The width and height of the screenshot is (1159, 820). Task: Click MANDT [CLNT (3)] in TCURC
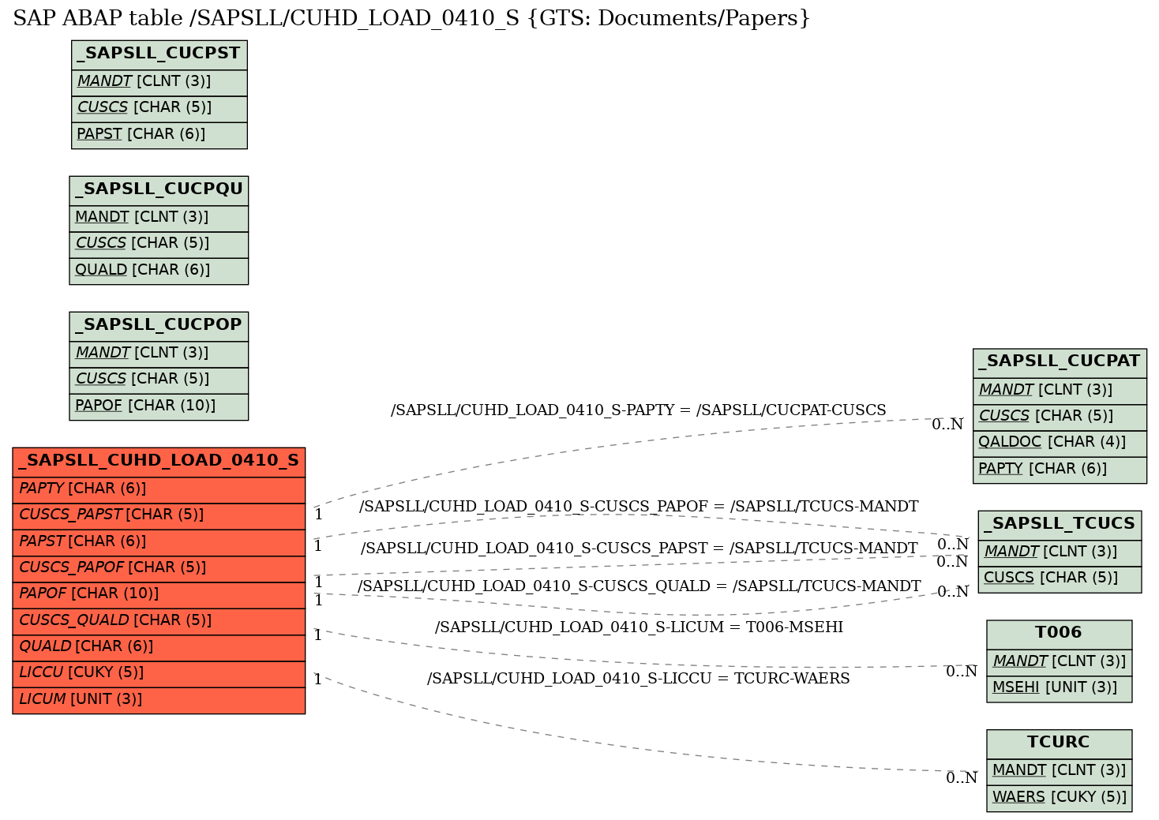click(1059, 771)
